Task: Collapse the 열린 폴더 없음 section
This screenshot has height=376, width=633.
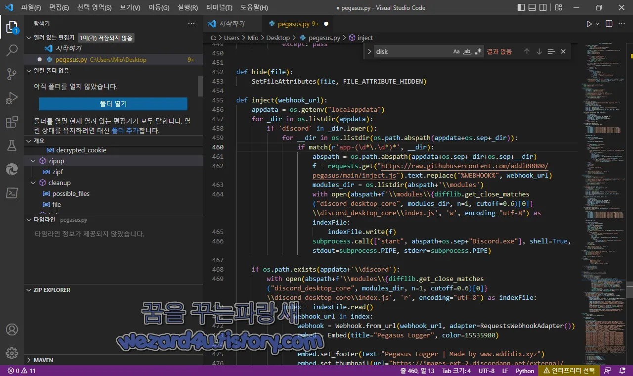Action: [x=29, y=71]
